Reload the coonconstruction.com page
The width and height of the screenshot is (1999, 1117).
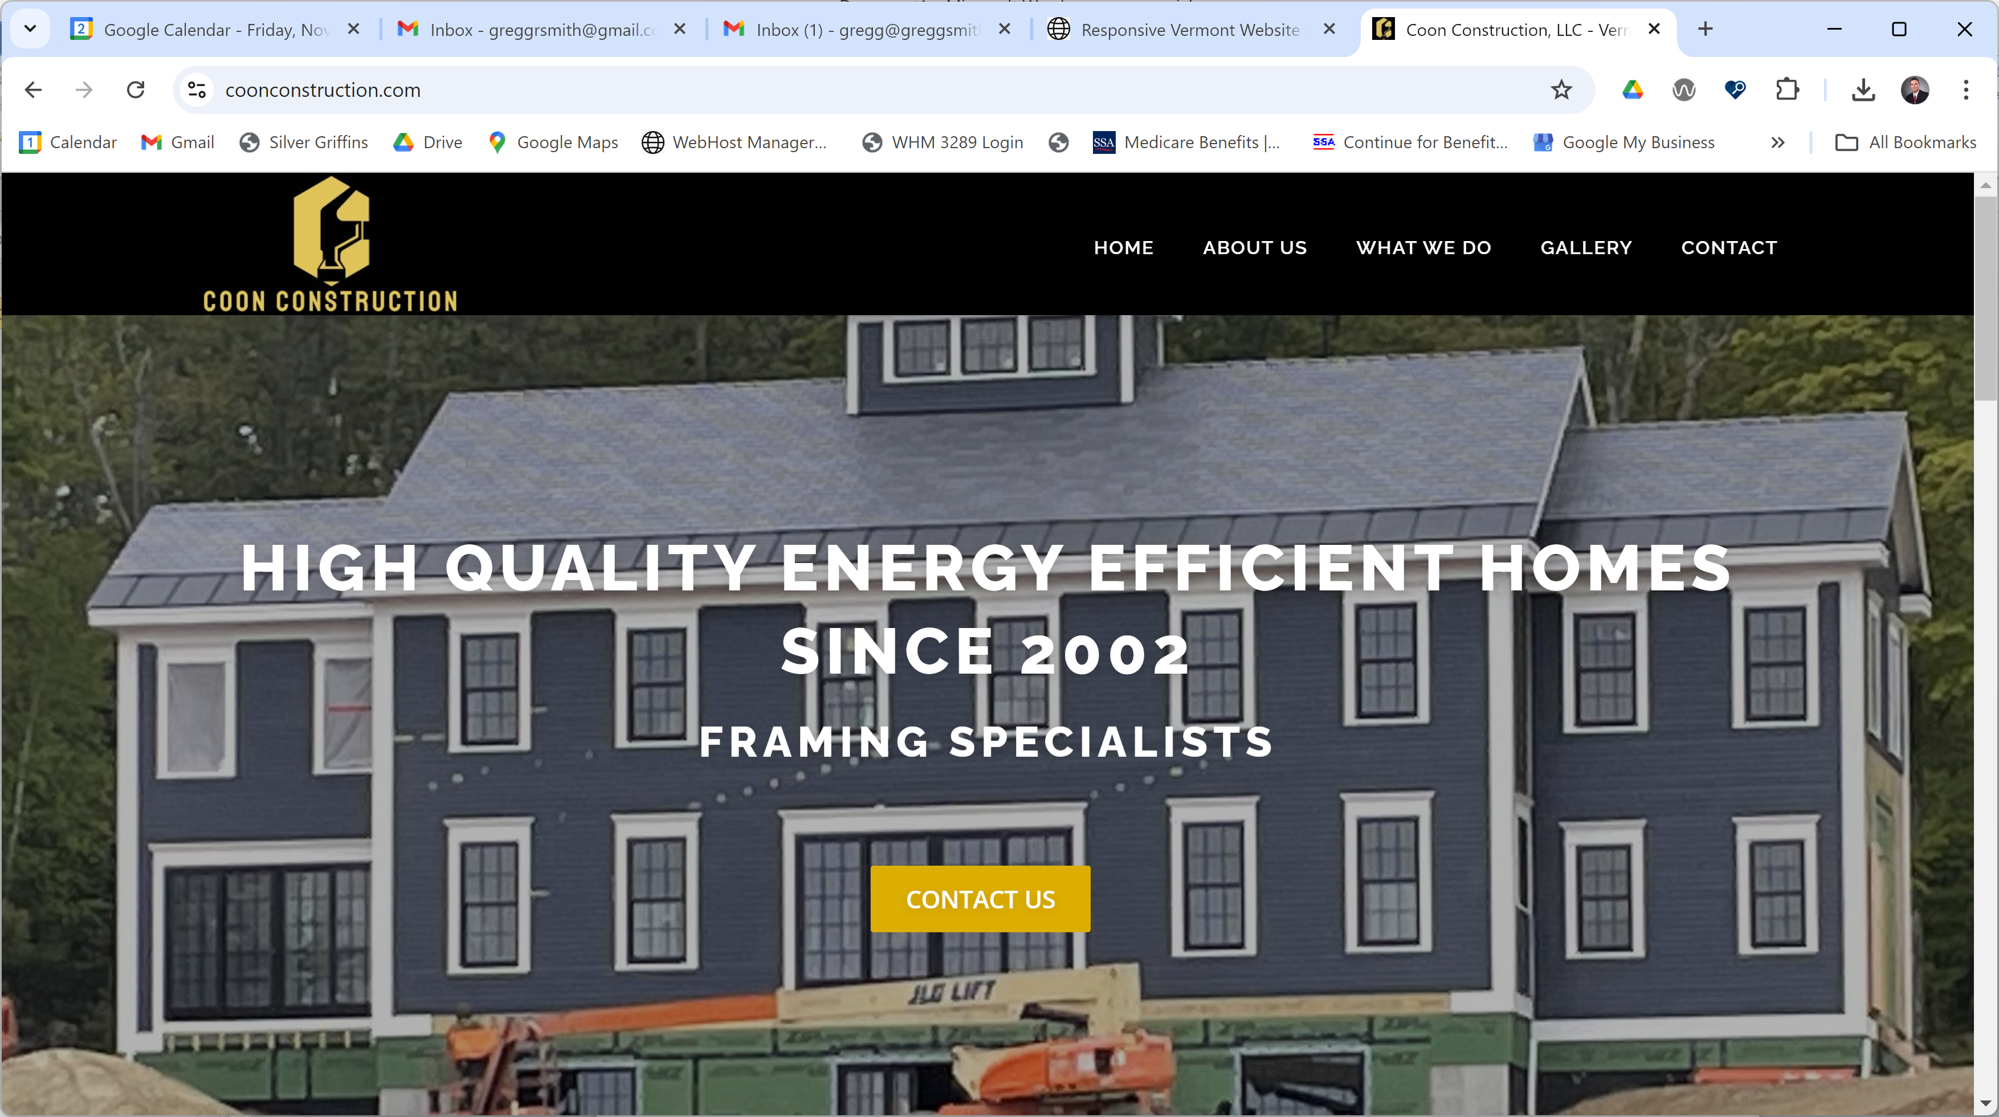136,90
